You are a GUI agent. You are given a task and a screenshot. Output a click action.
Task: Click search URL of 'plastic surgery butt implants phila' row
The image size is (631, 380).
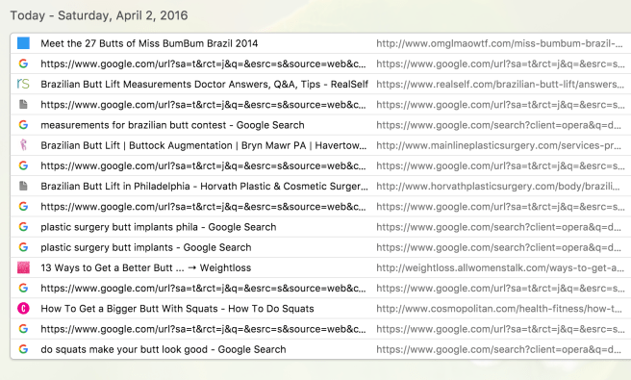click(499, 227)
